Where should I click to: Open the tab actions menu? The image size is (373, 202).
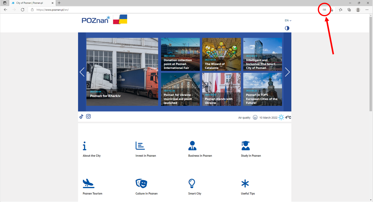pos(5,3)
